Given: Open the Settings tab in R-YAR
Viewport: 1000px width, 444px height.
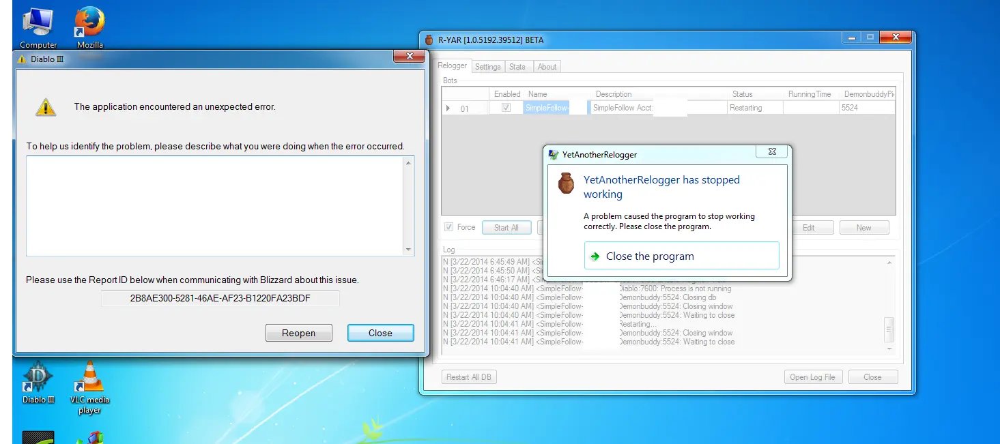Looking at the screenshot, I should (487, 67).
